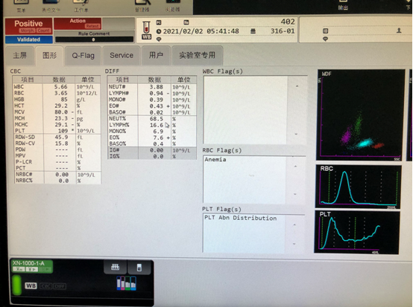Click the rack sampler icon in analyzer panel

pyautogui.click(x=115, y=267)
